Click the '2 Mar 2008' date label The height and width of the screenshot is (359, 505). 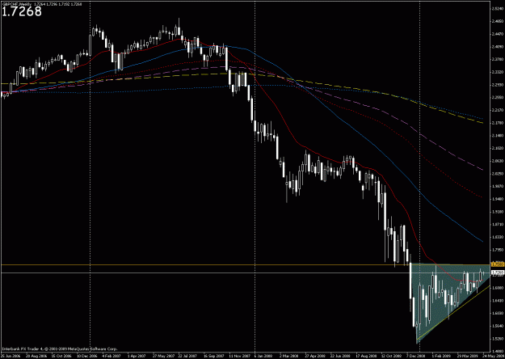(288, 356)
